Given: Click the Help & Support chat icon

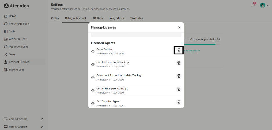Looking at the screenshot, I should [6, 127].
